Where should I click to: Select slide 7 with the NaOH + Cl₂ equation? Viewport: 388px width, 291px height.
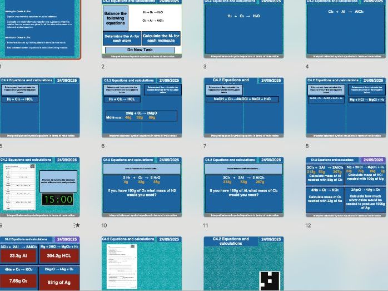[x=243, y=107]
